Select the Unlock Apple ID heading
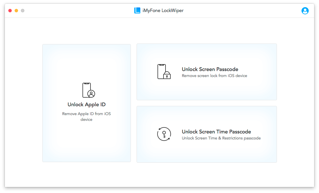 [86, 105]
